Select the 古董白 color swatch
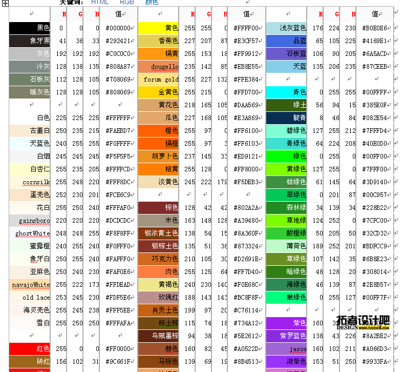 [x=30, y=131]
